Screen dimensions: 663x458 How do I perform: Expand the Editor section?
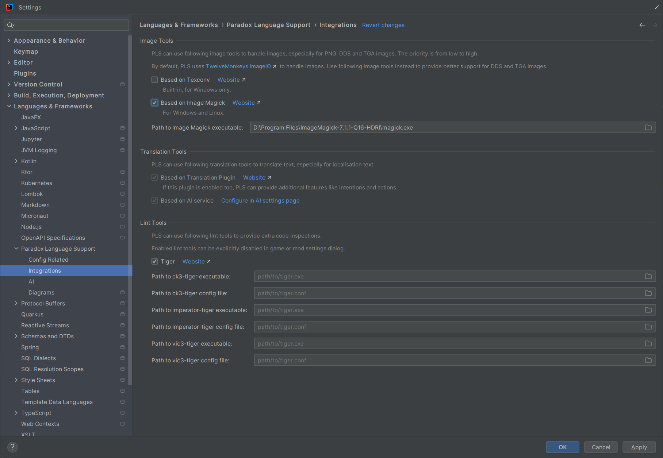[9, 62]
